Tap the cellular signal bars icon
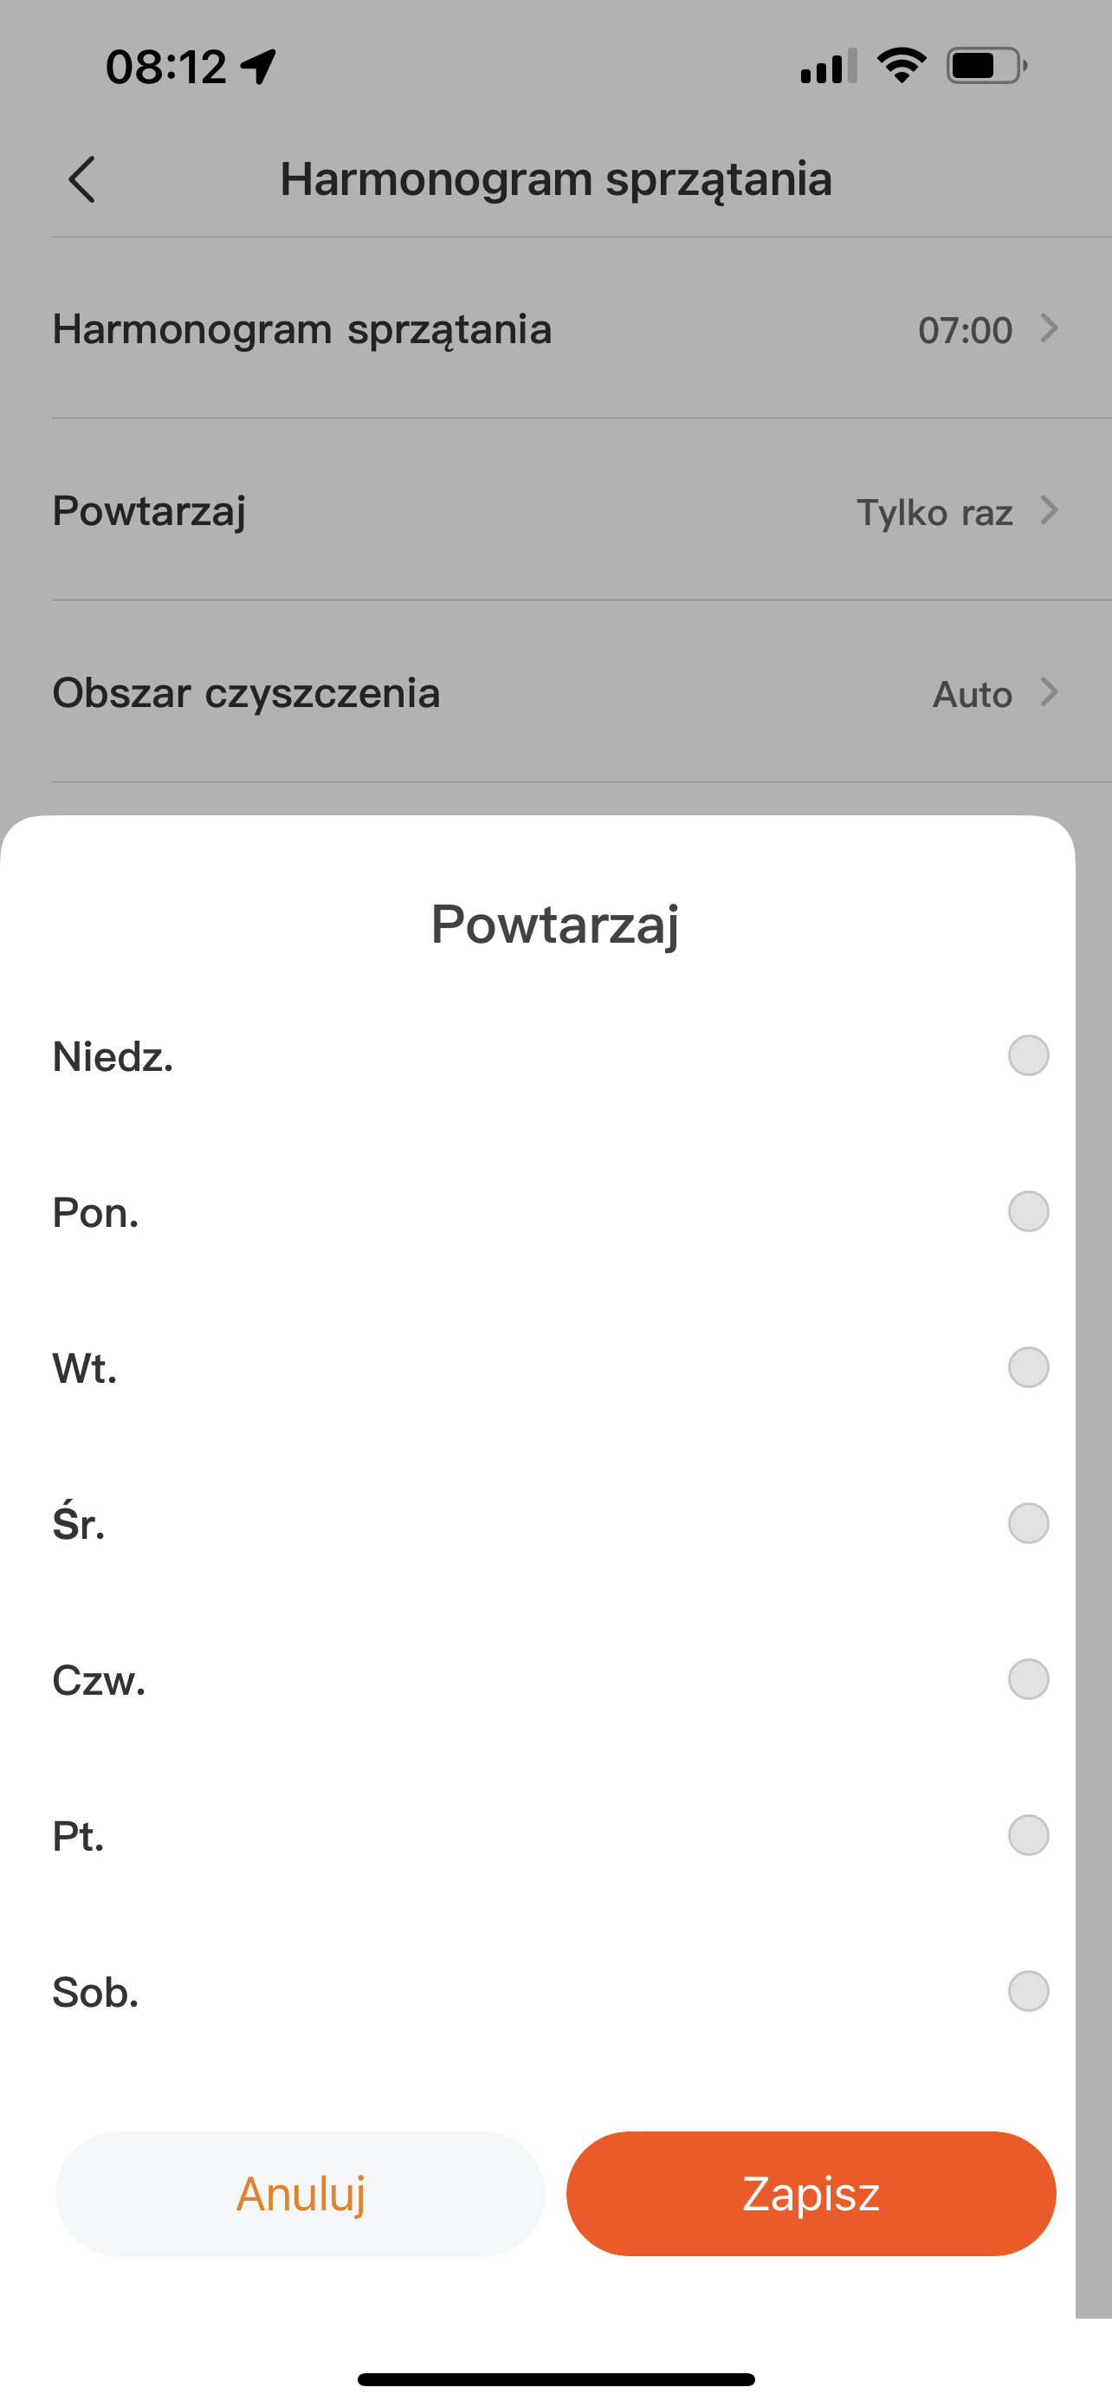The width and height of the screenshot is (1112, 2407). (x=828, y=67)
